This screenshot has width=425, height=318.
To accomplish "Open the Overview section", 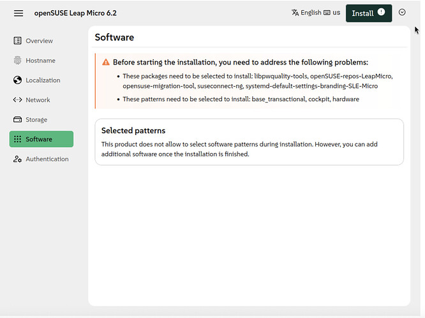I will 39,41.
